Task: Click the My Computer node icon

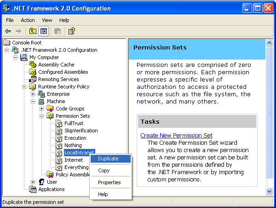Action: (x=24, y=57)
